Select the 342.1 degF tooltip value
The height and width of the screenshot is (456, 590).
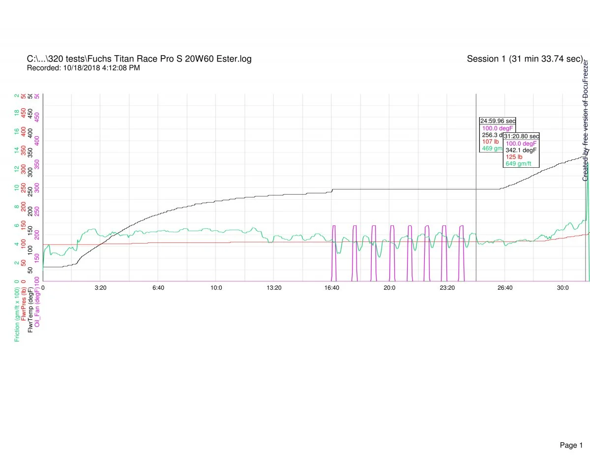click(522, 150)
